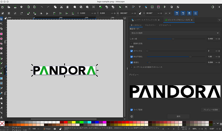Cut selection with the scissors icon
The height and width of the screenshot is (131, 222).
61,7
